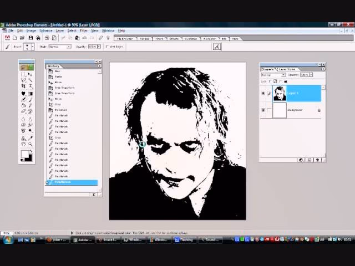355x266 pixels.
Task: Open the Layers palette More menu arrow
Action: [323, 69]
